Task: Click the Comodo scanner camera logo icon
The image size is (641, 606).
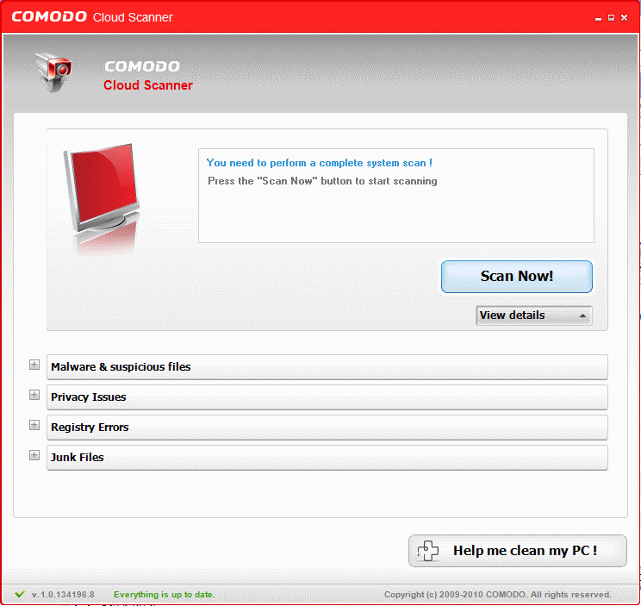Action: (x=53, y=72)
